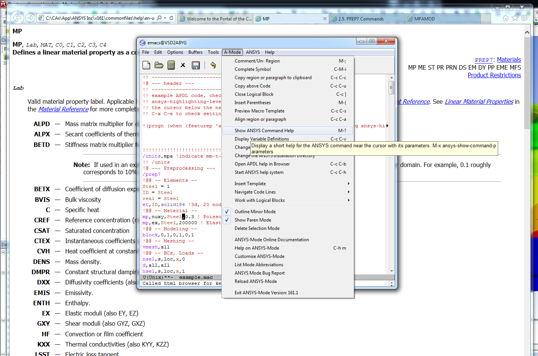Open the PREP7 link in help page

pyautogui.click(x=484, y=60)
